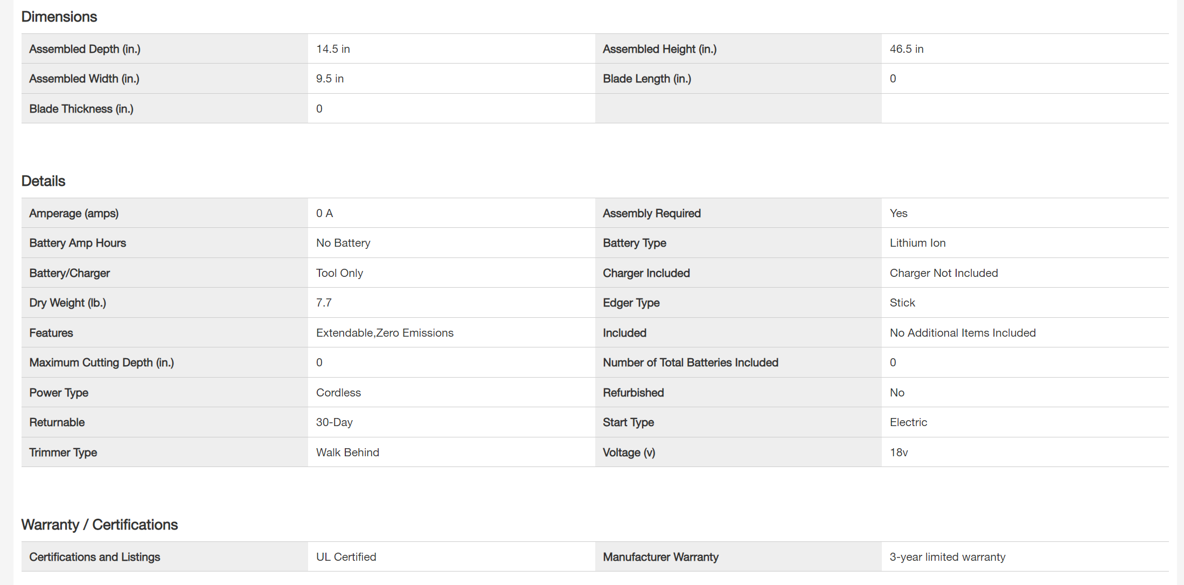Image resolution: width=1184 pixels, height=585 pixels.
Task: Click the Battery Type value Lithium Ion
Action: pos(917,243)
